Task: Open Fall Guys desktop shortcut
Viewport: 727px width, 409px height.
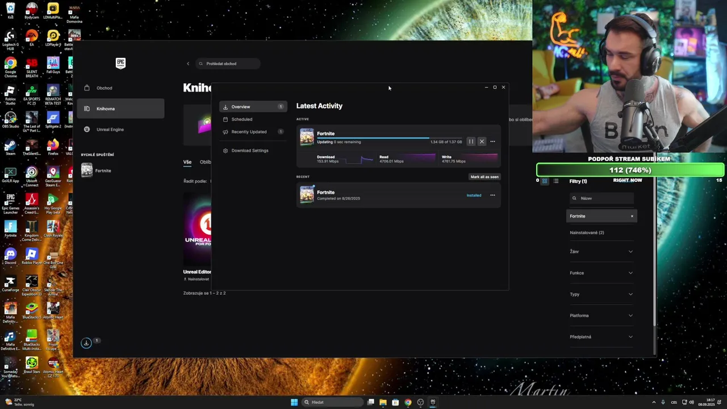Action: (53, 66)
